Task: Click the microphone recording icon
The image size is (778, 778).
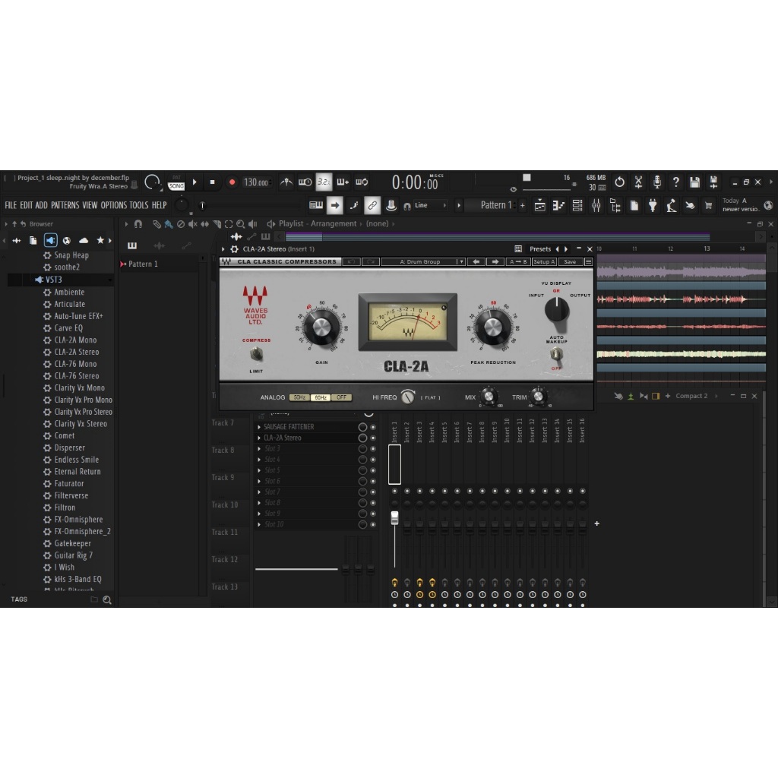Action: pyautogui.click(x=657, y=182)
